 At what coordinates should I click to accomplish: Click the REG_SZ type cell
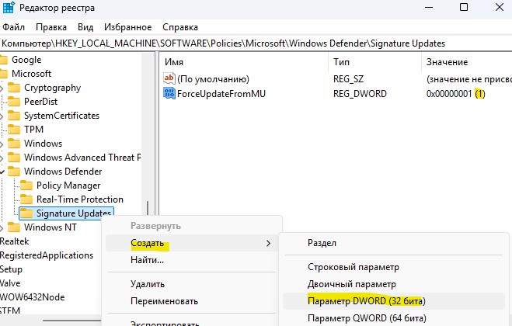pyautogui.click(x=348, y=79)
